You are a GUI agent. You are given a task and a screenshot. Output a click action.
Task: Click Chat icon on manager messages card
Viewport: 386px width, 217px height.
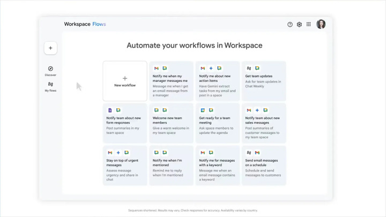[x=165, y=68]
